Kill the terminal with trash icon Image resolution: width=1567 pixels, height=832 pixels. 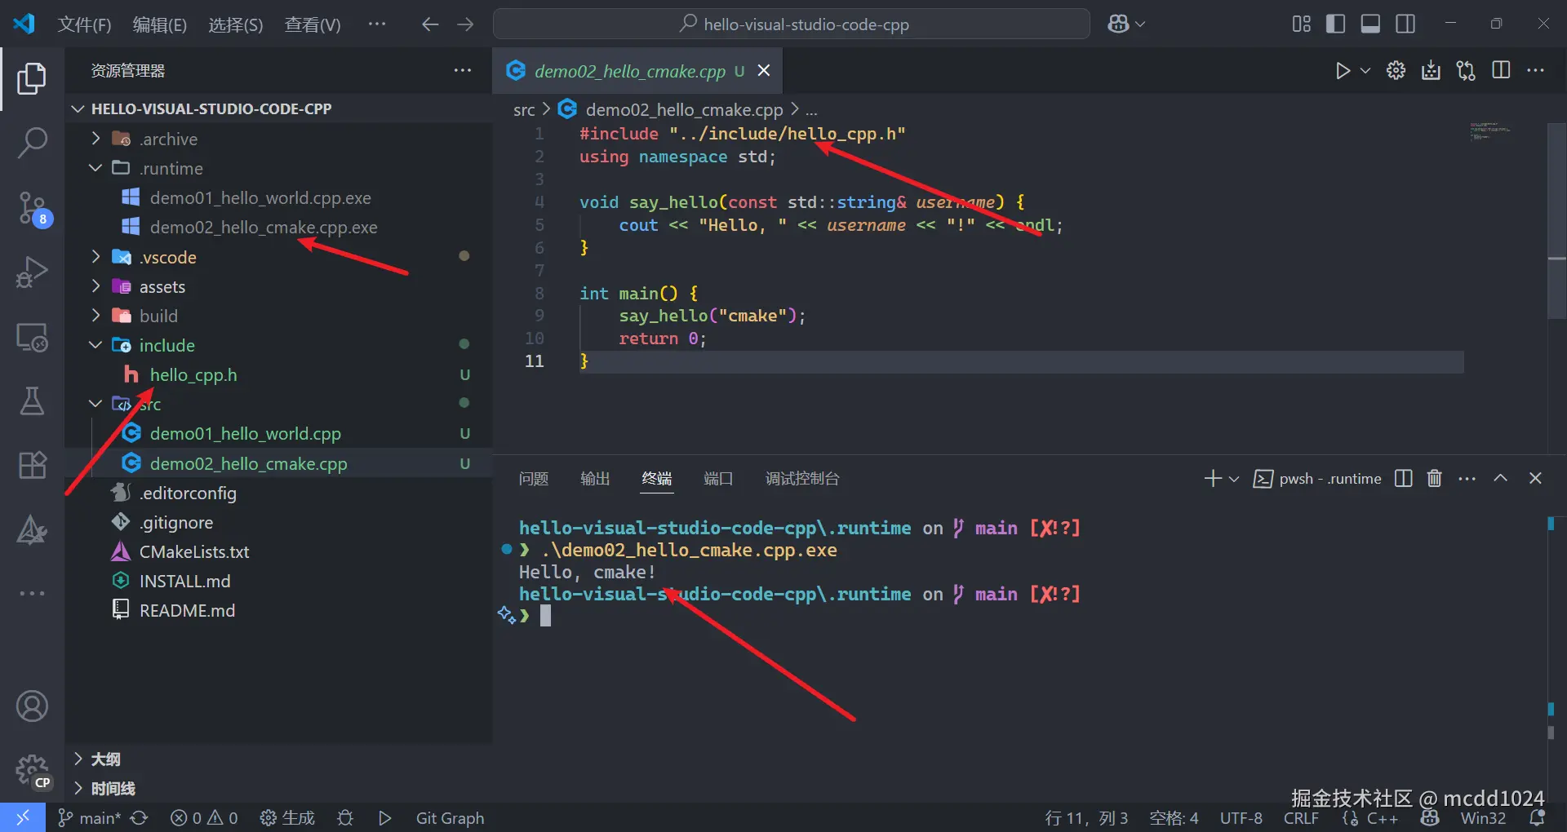pyautogui.click(x=1434, y=478)
